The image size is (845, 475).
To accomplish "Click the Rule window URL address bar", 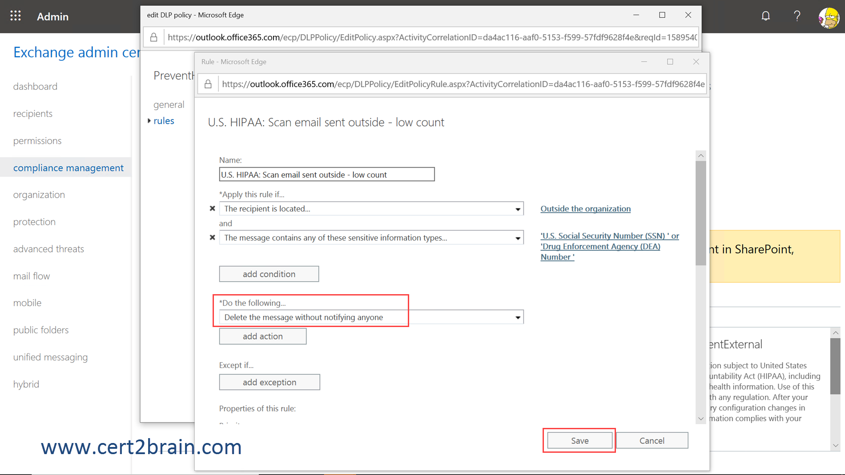I will tap(463, 84).
